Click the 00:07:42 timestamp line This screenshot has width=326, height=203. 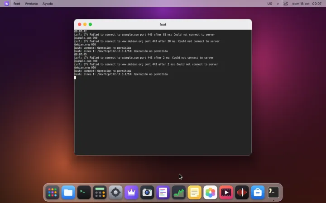81,32
